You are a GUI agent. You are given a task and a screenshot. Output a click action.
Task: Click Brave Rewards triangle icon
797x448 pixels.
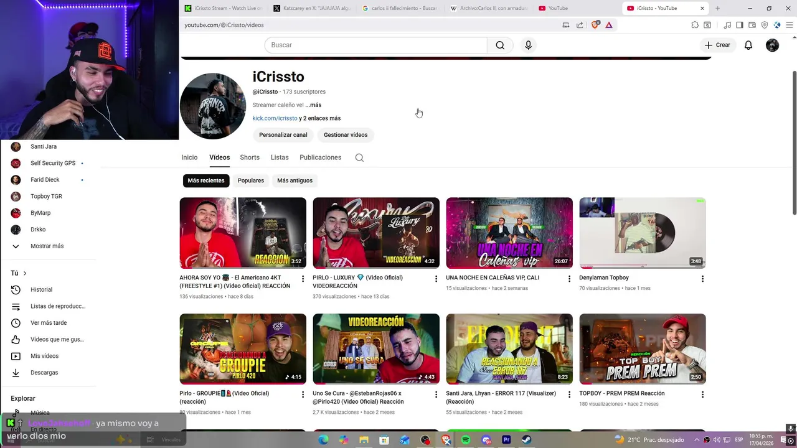(609, 25)
